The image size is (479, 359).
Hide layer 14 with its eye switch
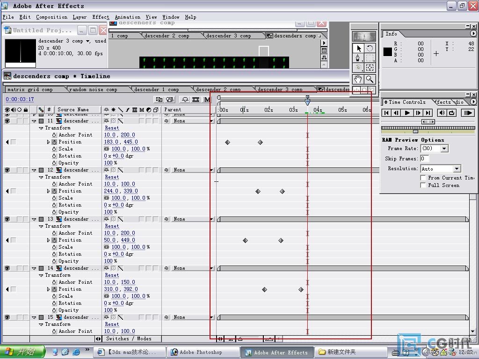7,268
